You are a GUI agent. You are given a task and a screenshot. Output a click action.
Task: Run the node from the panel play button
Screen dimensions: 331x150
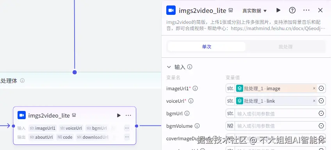[x=278, y=10]
